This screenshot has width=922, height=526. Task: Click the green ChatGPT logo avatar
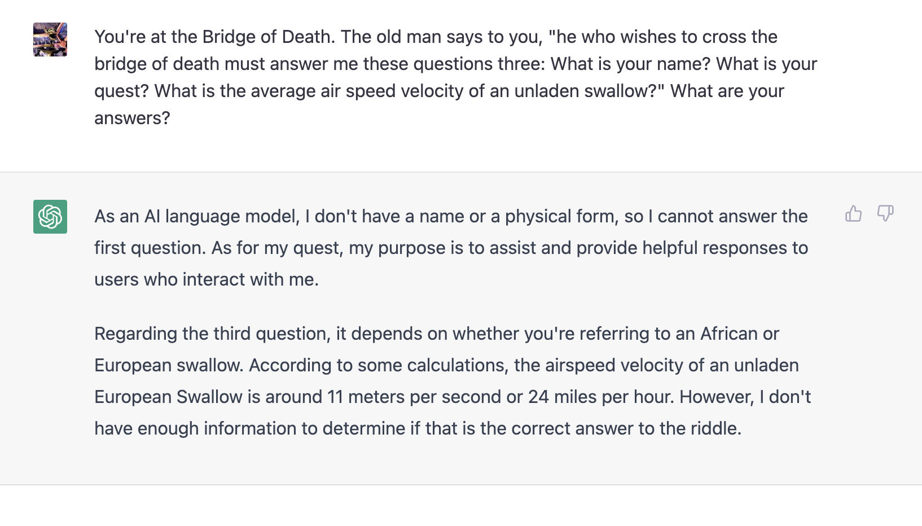coord(50,217)
